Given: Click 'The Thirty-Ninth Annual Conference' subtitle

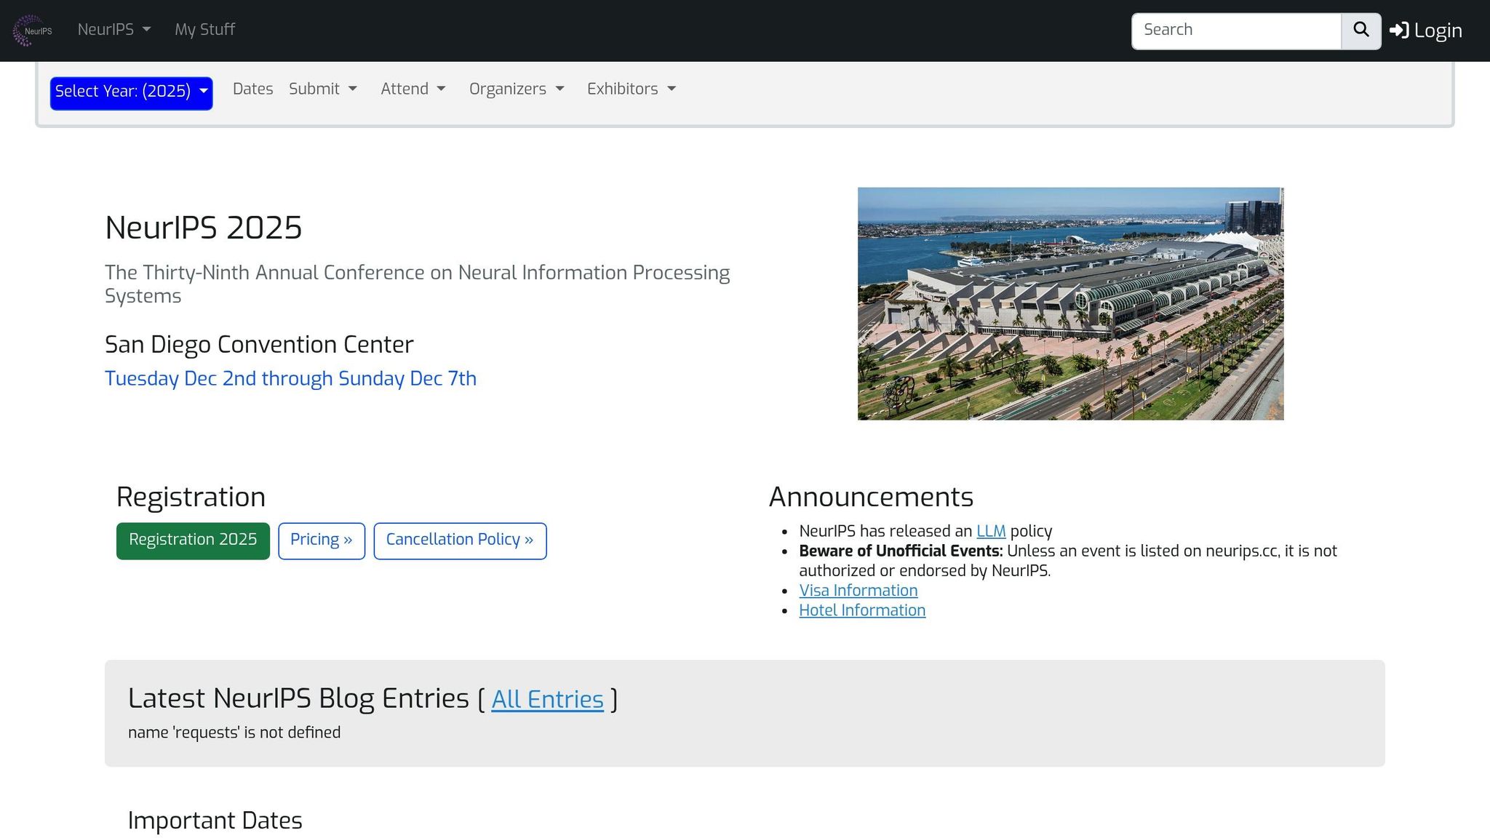Looking at the screenshot, I should point(417,284).
